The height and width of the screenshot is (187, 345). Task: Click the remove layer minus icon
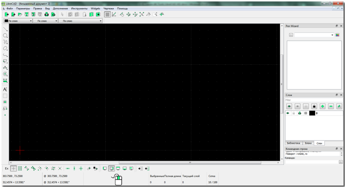[x=331, y=106]
